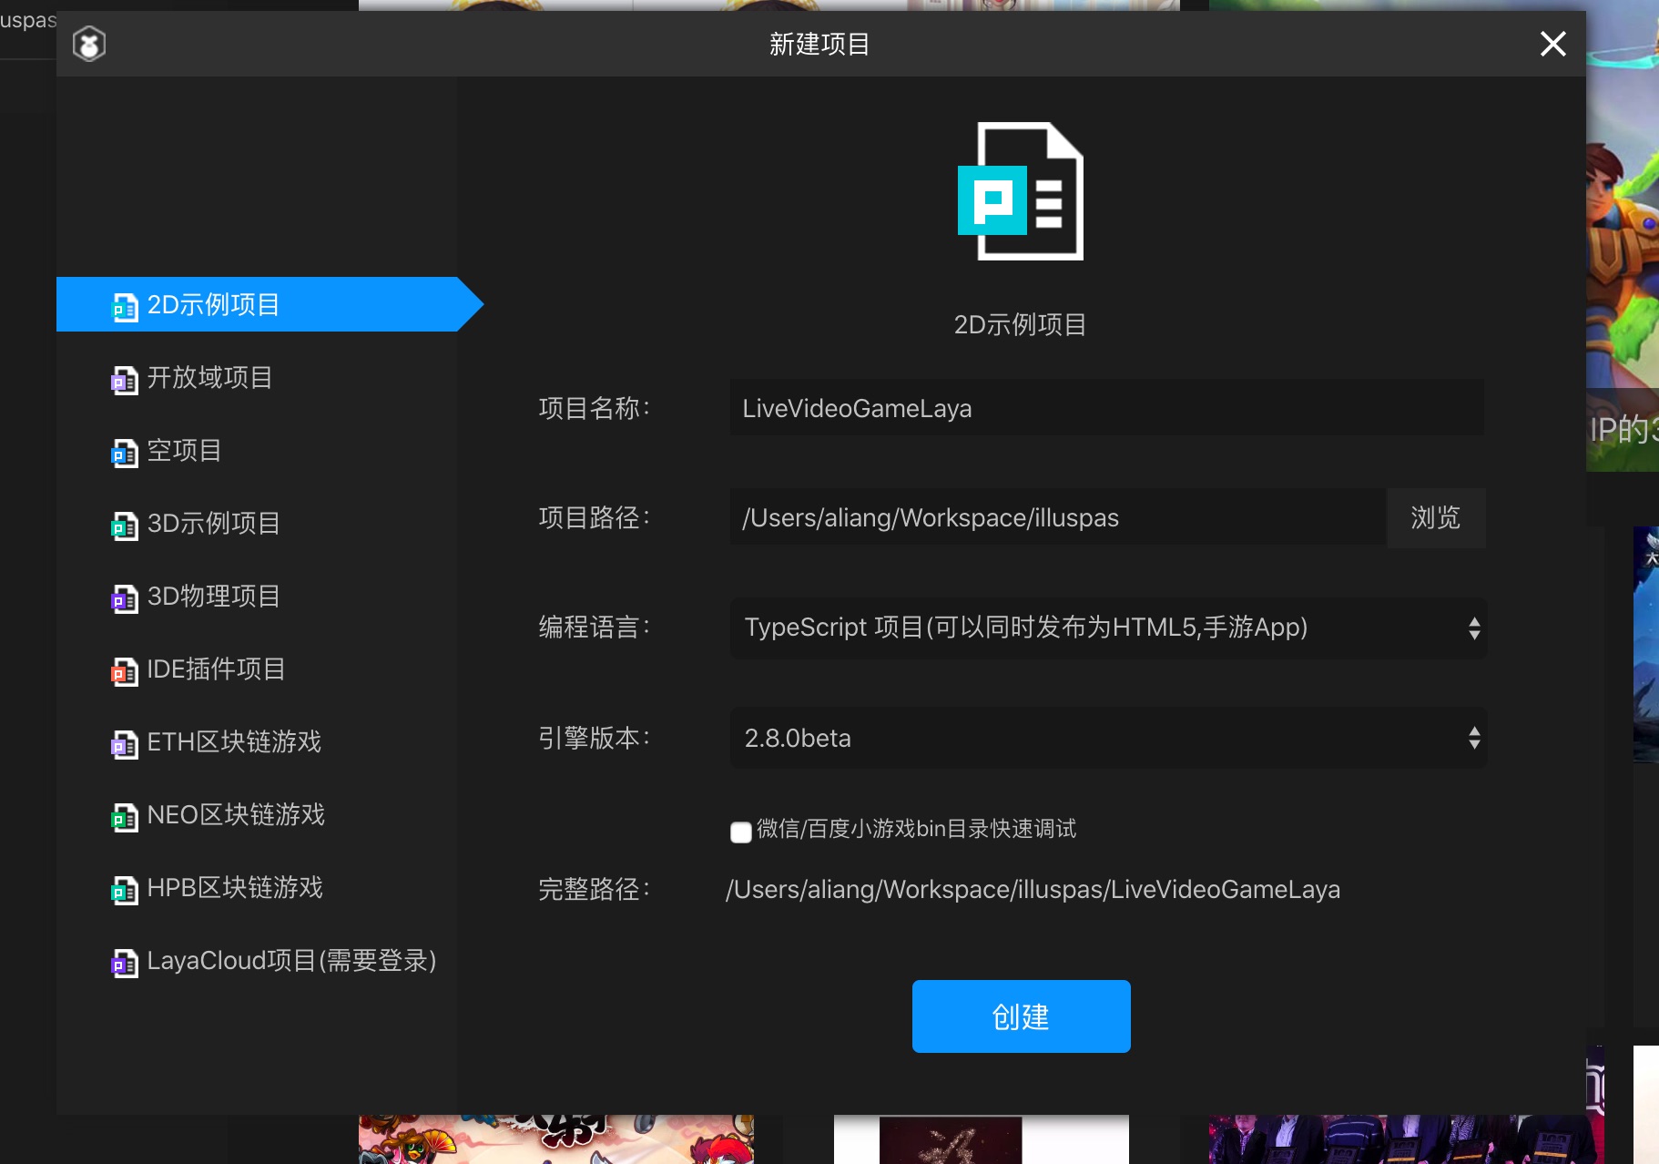The height and width of the screenshot is (1164, 1659).
Task: Pick the IDE插件项目 template
Action: pos(257,669)
